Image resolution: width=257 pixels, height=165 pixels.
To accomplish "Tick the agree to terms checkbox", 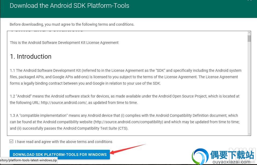I will tap(11, 141).
